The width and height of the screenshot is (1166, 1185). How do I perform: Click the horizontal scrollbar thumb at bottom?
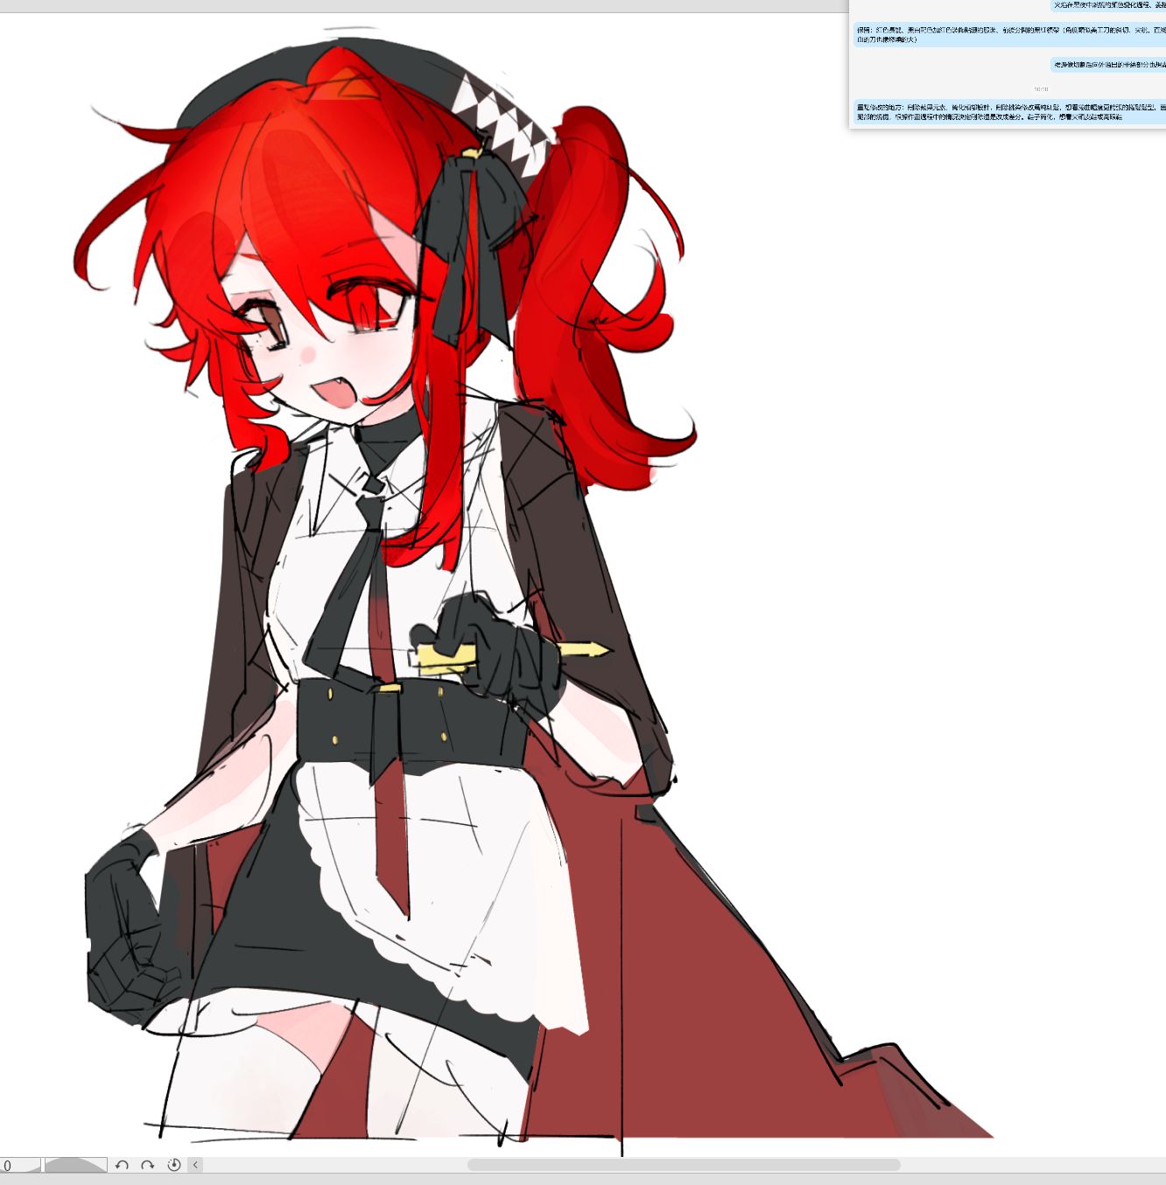pyautogui.click(x=683, y=1165)
